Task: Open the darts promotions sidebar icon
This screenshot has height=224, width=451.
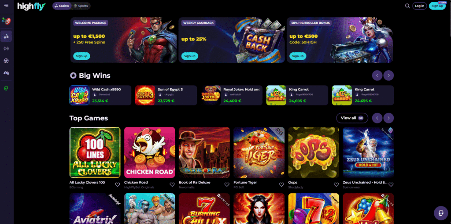Action: click(x=6, y=21)
